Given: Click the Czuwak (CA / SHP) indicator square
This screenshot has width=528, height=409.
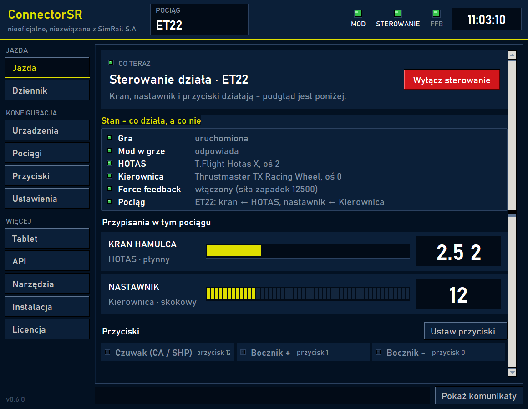Looking at the screenshot, I should point(107,352).
